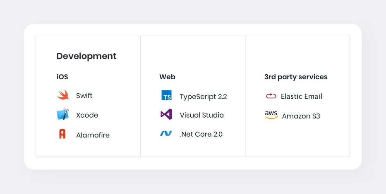The width and height of the screenshot is (386, 194).
Task: Select the Alamofire text label
Action: pos(93,135)
